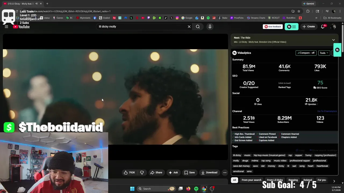Open the RotoWire bookmark
The height and width of the screenshot is (193, 344).
(x=289, y=18)
